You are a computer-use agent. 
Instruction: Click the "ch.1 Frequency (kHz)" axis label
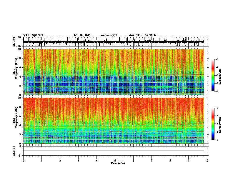pos(15,69)
